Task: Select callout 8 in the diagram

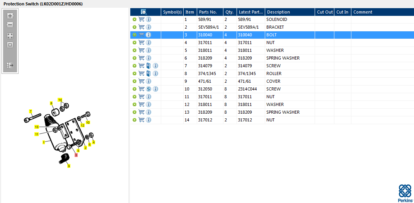Action: tap(51, 103)
